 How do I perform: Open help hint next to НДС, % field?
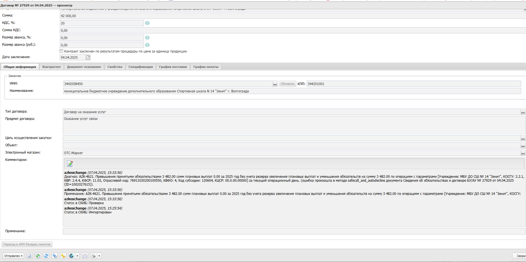[x=147, y=23]
